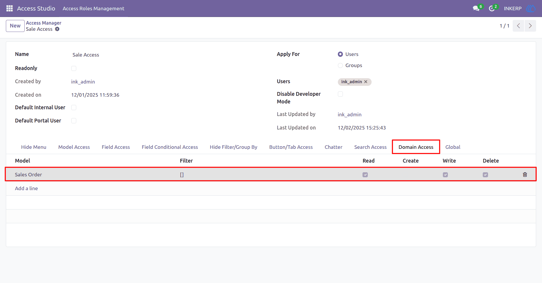This screenshot has height=283, width=542.
Task: Click the user avatar logo icon
Action: coord(531,8)
